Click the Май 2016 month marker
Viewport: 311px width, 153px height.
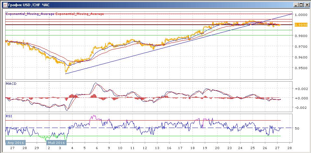(56, 143)
